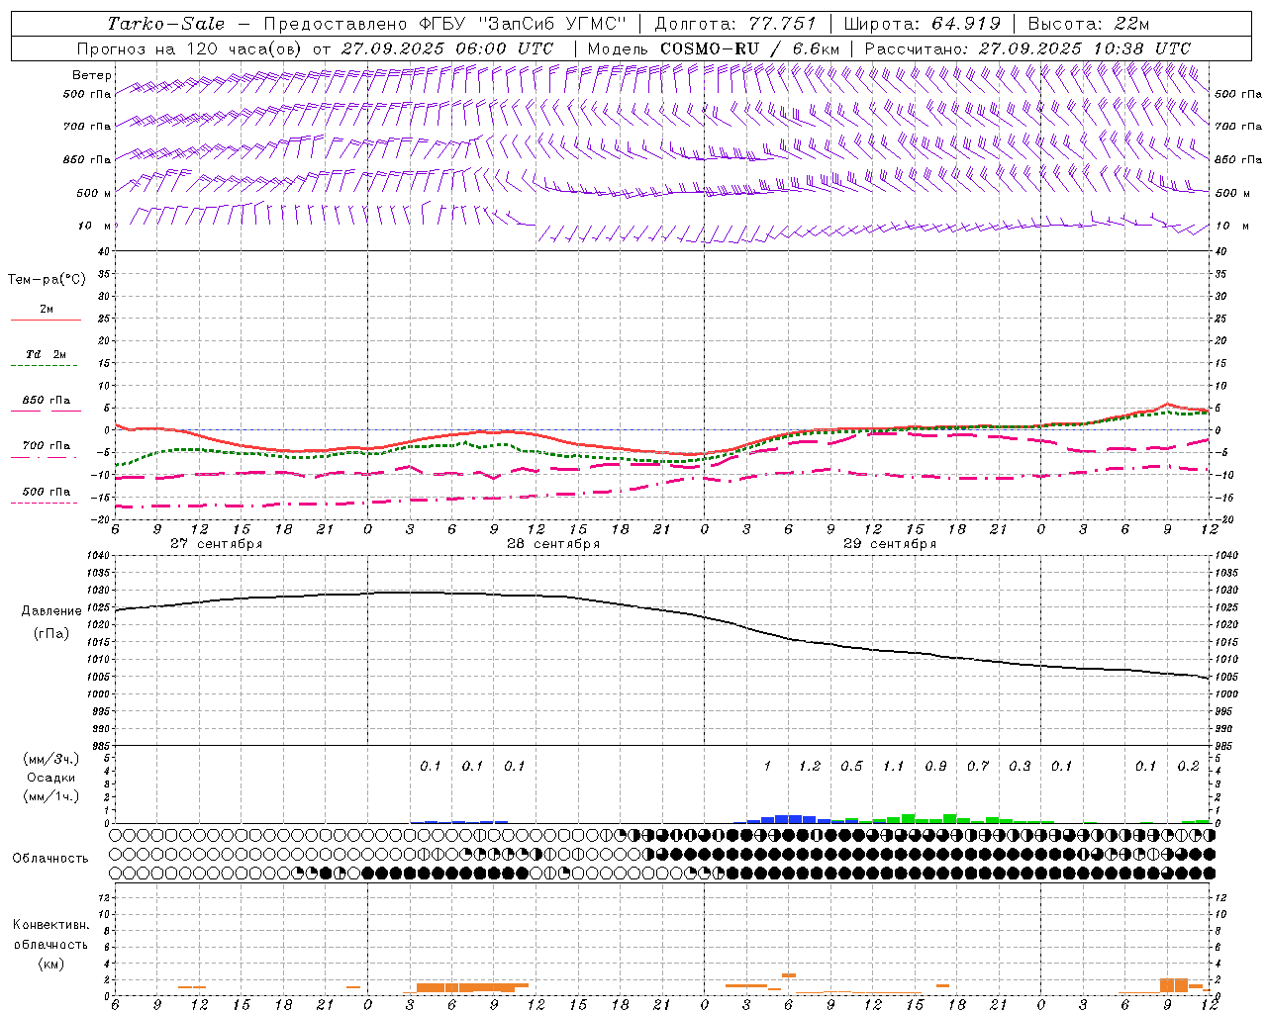Click the latitude value 64.919
The image size is (1267, 1013).
(x=966, y=24)
